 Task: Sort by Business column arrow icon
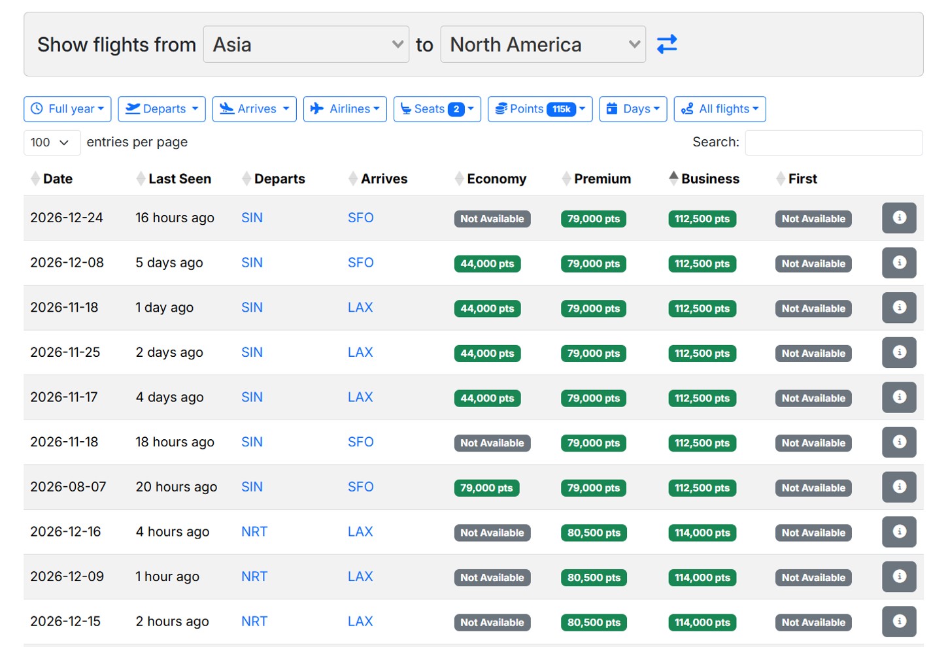673,178
